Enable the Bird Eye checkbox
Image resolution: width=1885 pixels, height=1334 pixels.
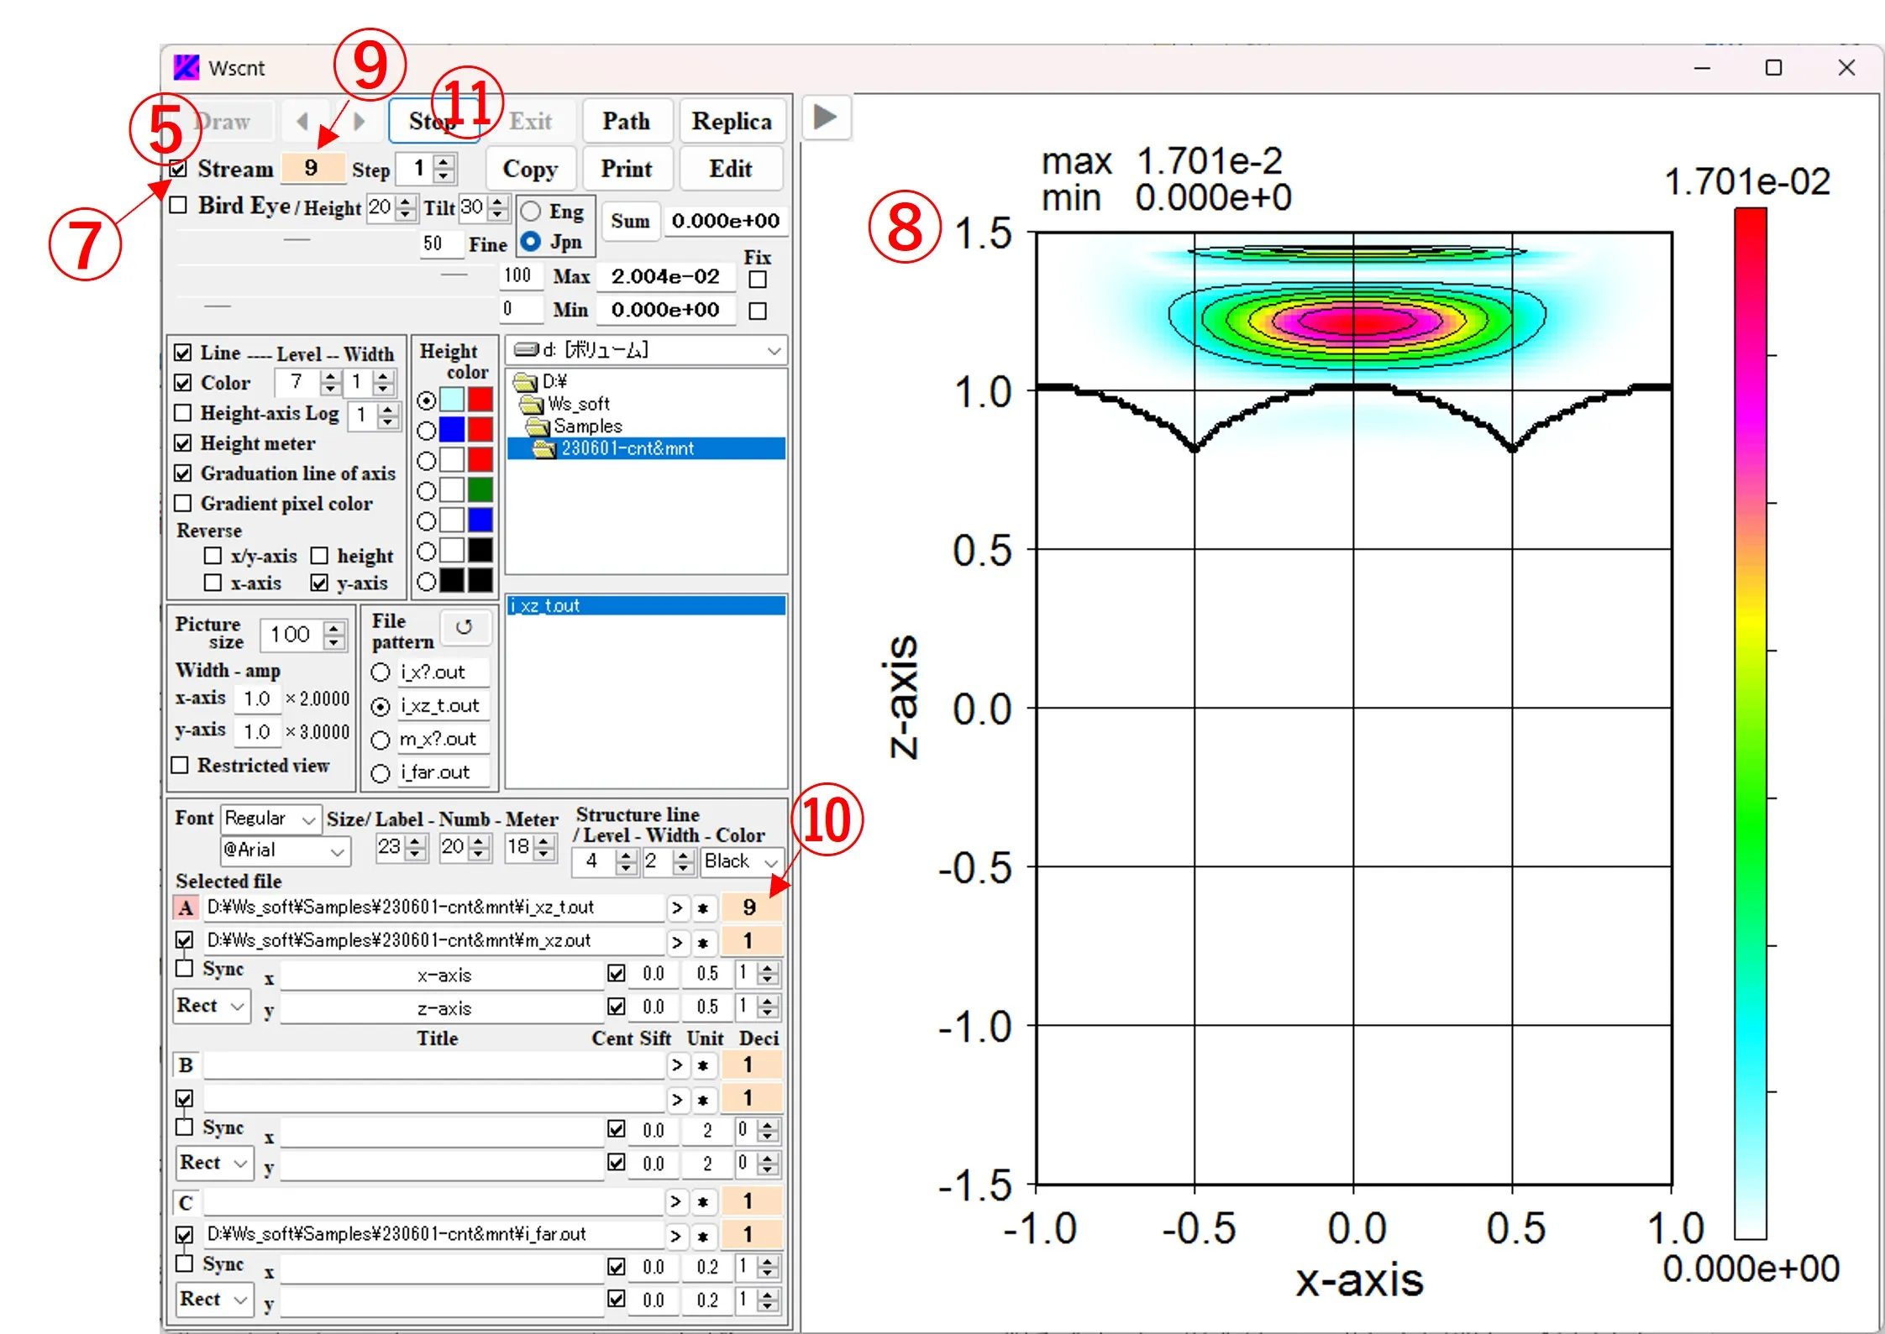(x=178, y=206)
